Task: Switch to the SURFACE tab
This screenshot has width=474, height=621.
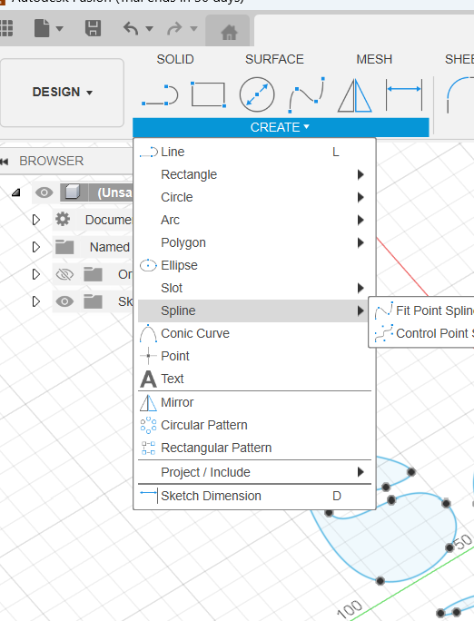Action: tap(274, 59)
